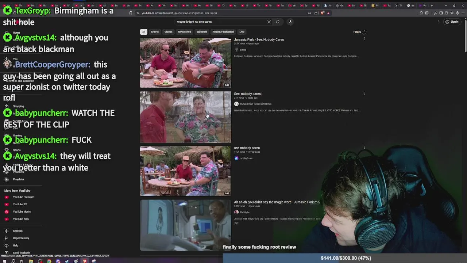Image resolution: width=467 pixels, height=263 pixels.
Task: Open Brave browser taskbar icon
Action: (85, 261)
